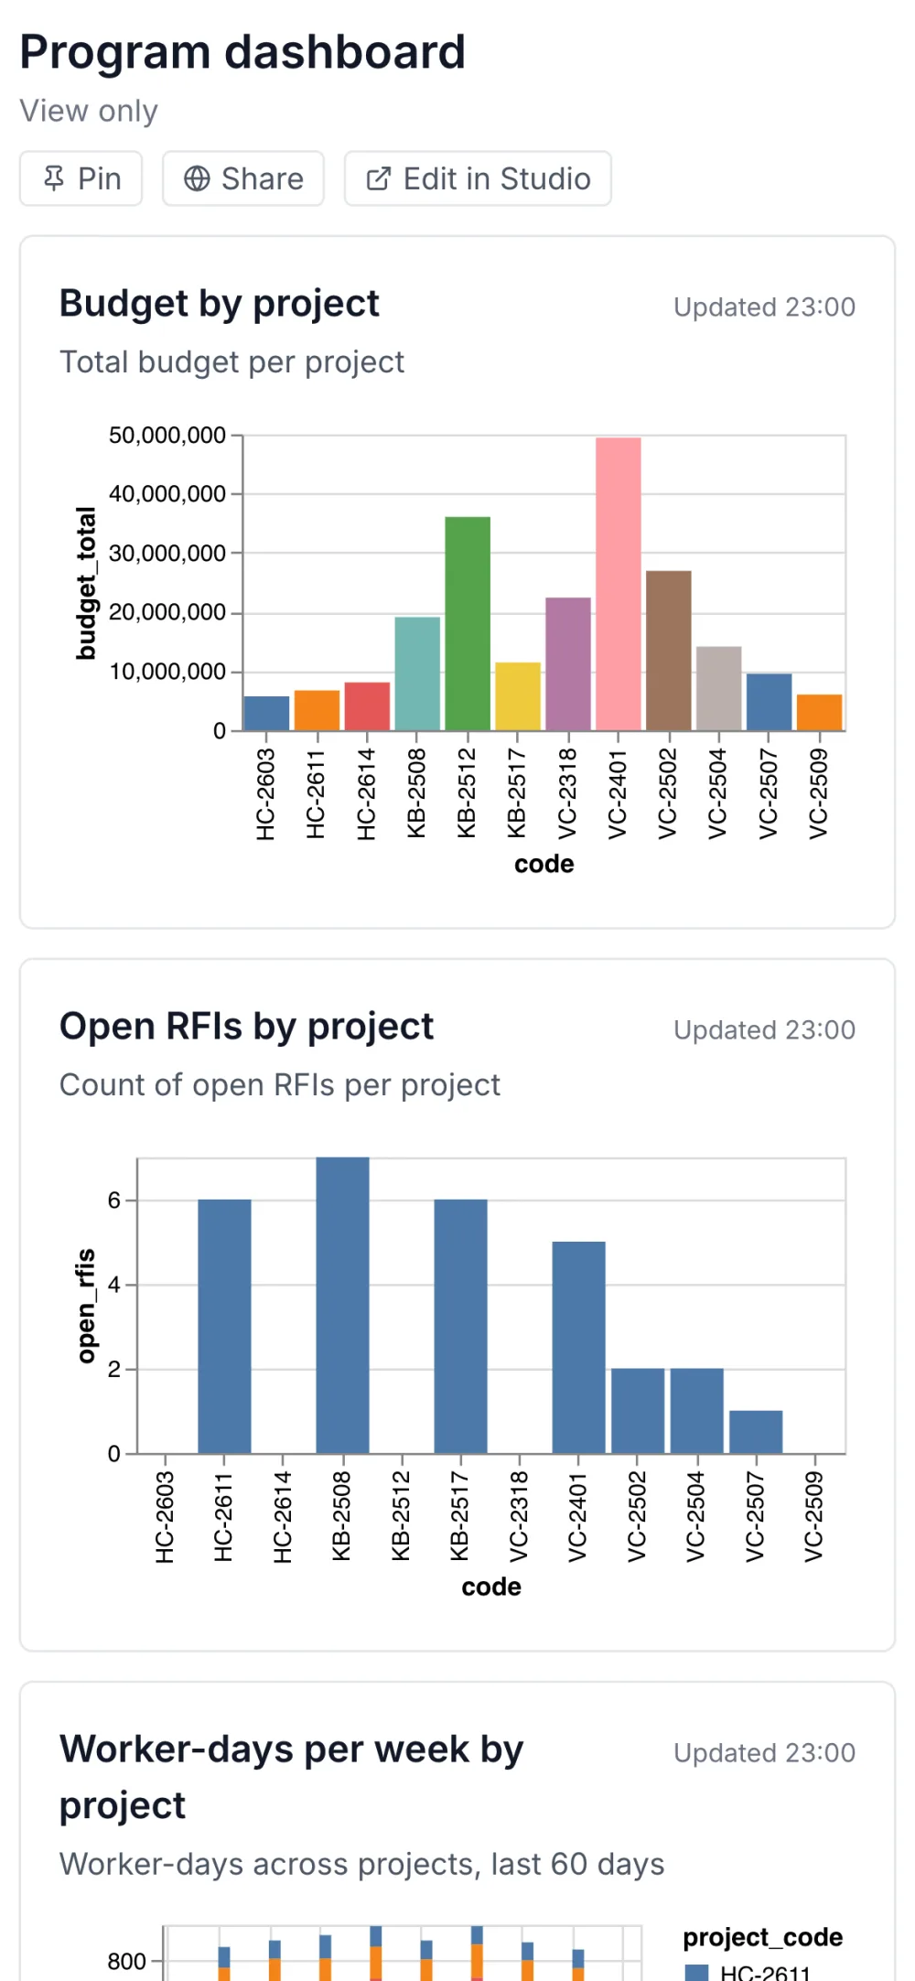This screenshot has width=915, height=1981.
Task: Click the orange HC-2611 budget bar
Action: pos(318,710)
